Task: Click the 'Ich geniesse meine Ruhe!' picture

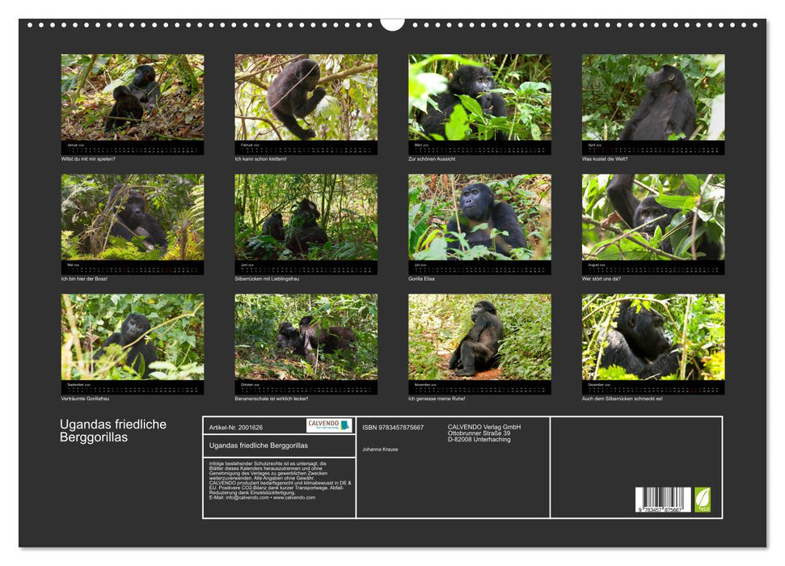Action: [x=479, y=337]
